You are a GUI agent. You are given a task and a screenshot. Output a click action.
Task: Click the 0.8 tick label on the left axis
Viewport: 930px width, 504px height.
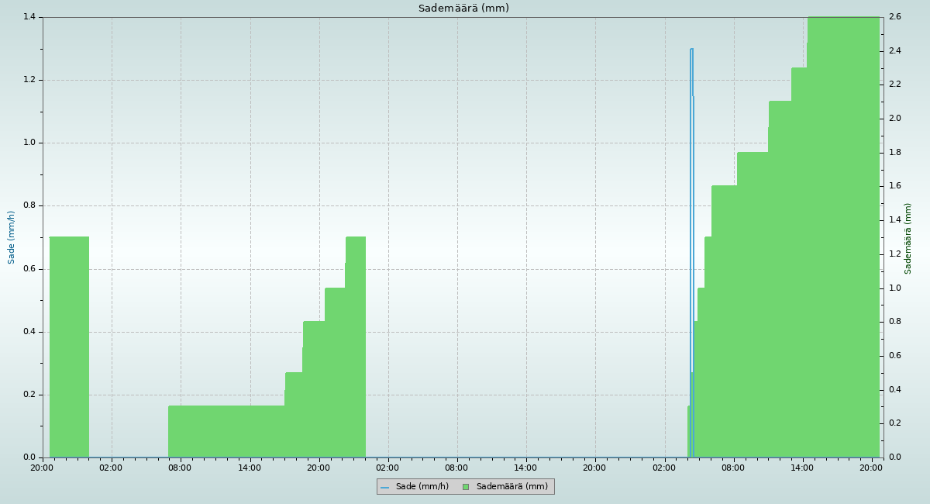point(30,206)
